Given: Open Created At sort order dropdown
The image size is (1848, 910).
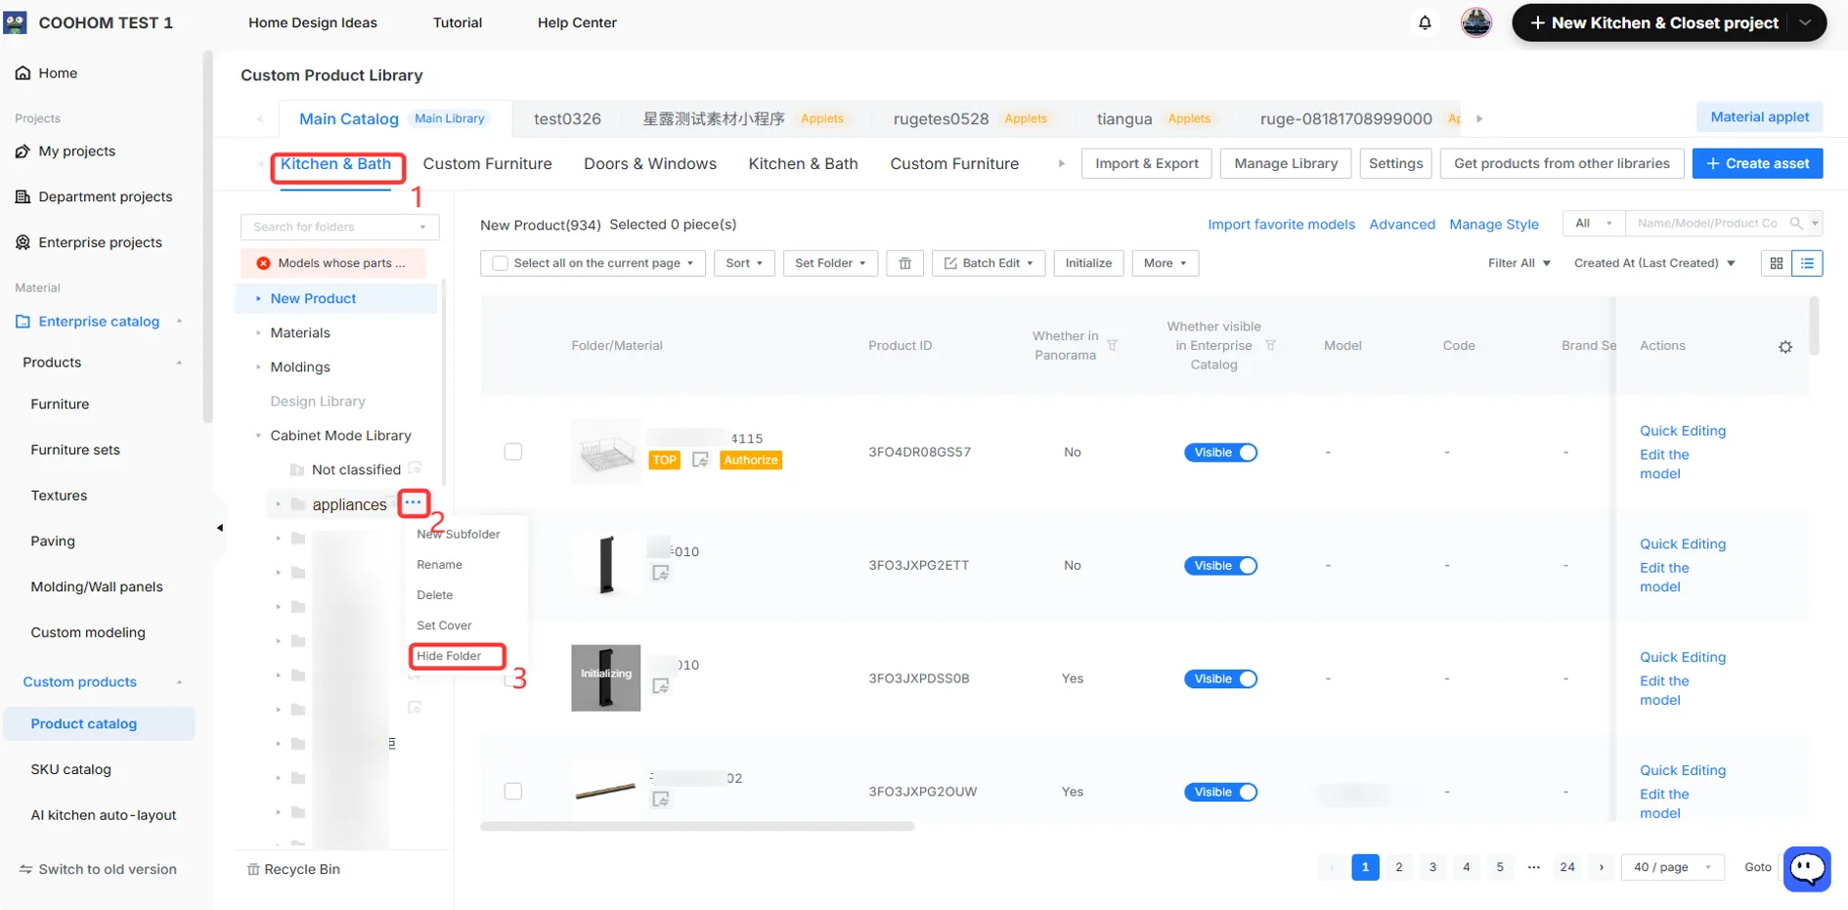Looking at the screenshot, I should coord(1654,263).
